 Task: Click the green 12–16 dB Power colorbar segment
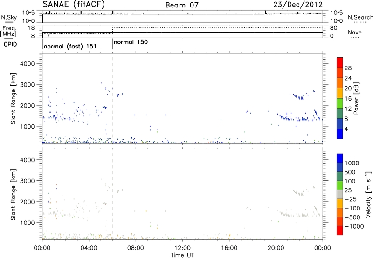(x=340, y=103)
